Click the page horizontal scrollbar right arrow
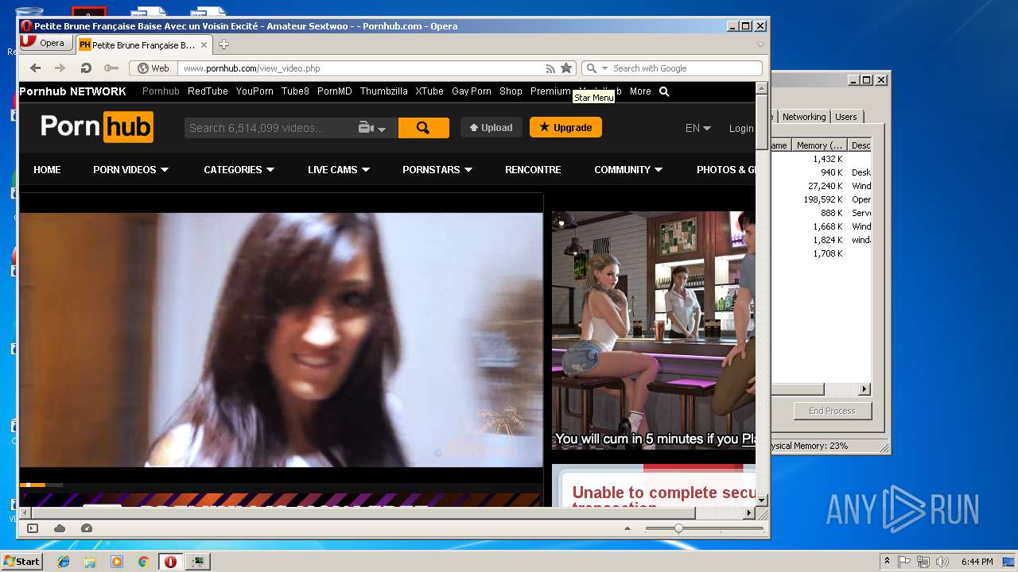 click(748, 512)
